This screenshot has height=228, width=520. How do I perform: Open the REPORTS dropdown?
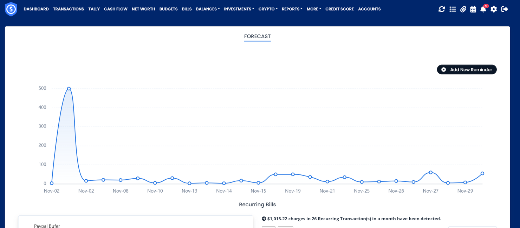click(x=292, y=9)
